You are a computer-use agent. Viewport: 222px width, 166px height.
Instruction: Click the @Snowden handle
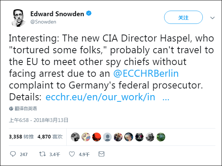pos(43,22)
